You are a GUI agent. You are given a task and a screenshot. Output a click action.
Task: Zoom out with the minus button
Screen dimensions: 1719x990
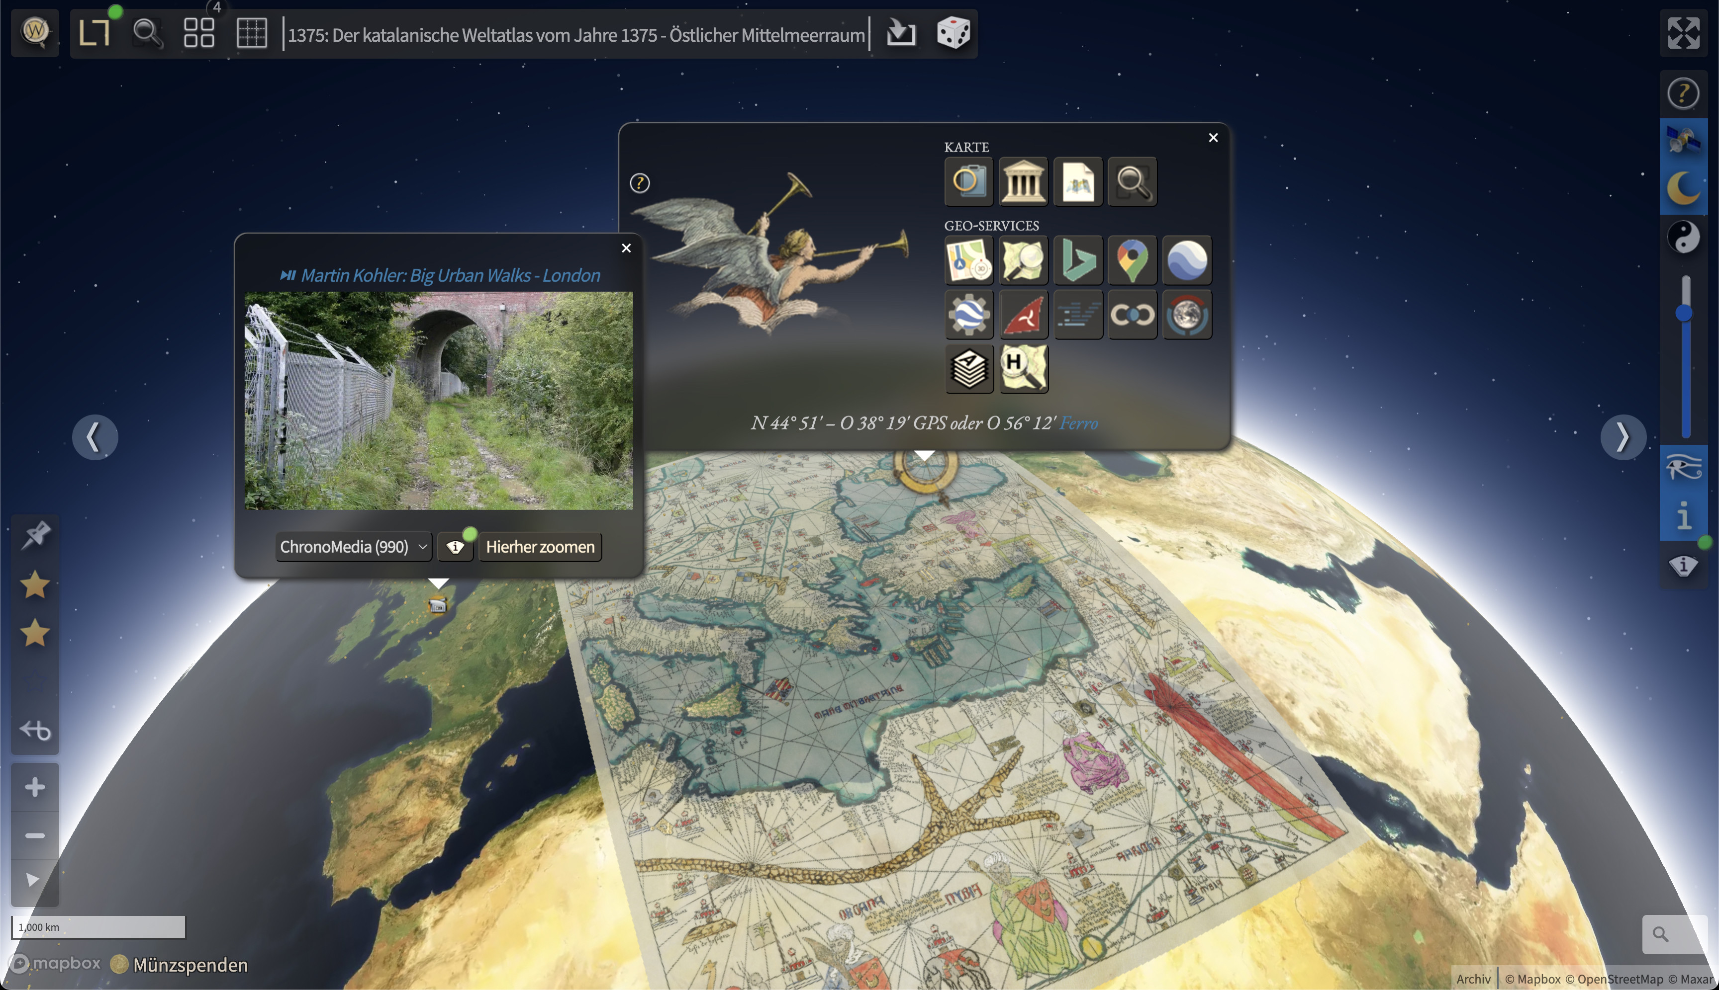[x=35, y=835]
